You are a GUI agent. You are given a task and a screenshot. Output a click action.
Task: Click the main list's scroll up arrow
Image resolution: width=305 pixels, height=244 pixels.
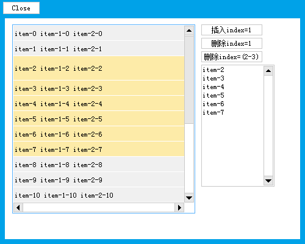(189, 30)
